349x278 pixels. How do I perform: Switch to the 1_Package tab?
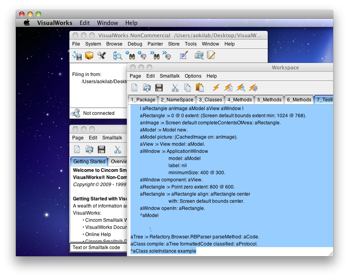[x=143, y=100]
